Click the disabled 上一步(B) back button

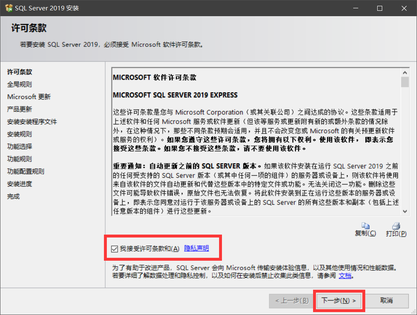[292, 300]
